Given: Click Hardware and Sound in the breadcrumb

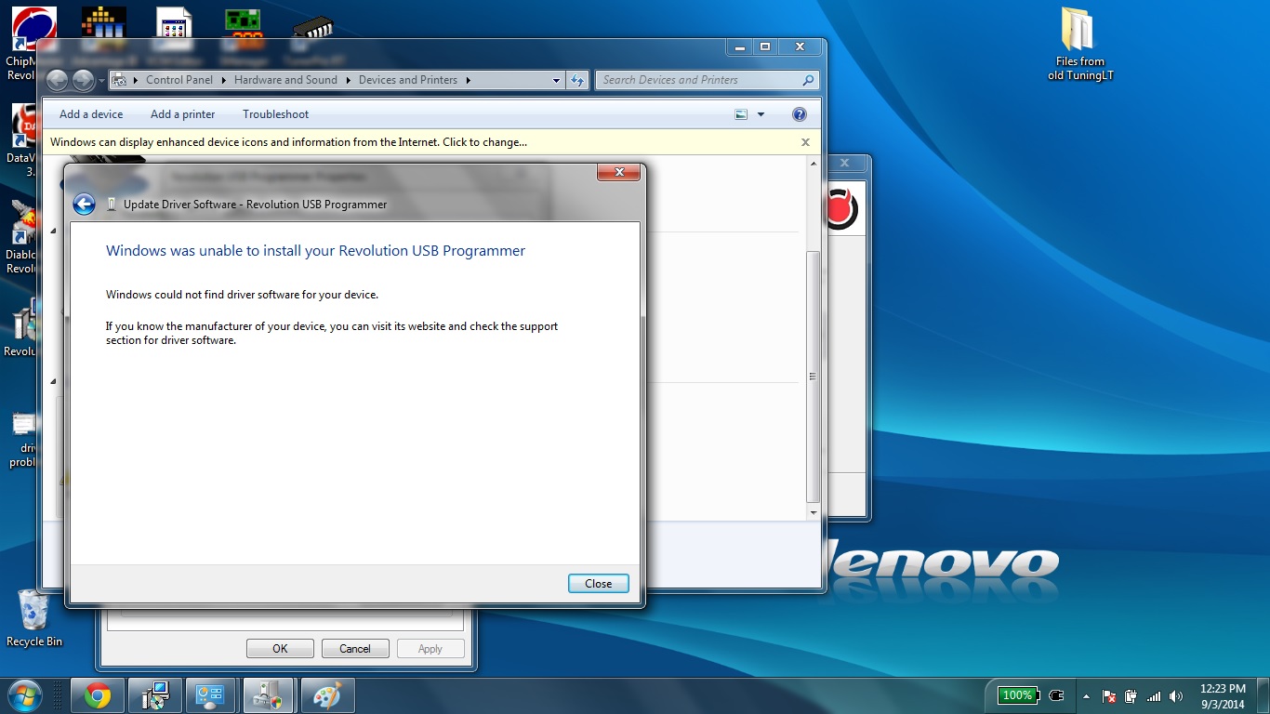Looking at the screenshot, I should tap(285, 80).
